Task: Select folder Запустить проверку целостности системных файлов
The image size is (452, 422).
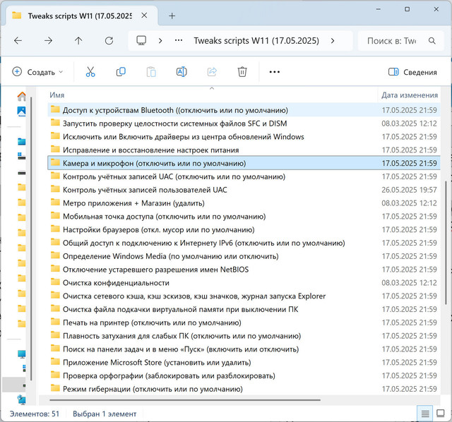Action: point(244,123)
